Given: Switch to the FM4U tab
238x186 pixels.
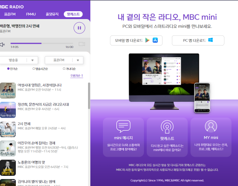Looking at the screenshot, I should [x=31, y=14].
